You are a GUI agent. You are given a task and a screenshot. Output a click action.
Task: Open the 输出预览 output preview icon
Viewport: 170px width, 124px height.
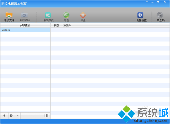(48, 15)
